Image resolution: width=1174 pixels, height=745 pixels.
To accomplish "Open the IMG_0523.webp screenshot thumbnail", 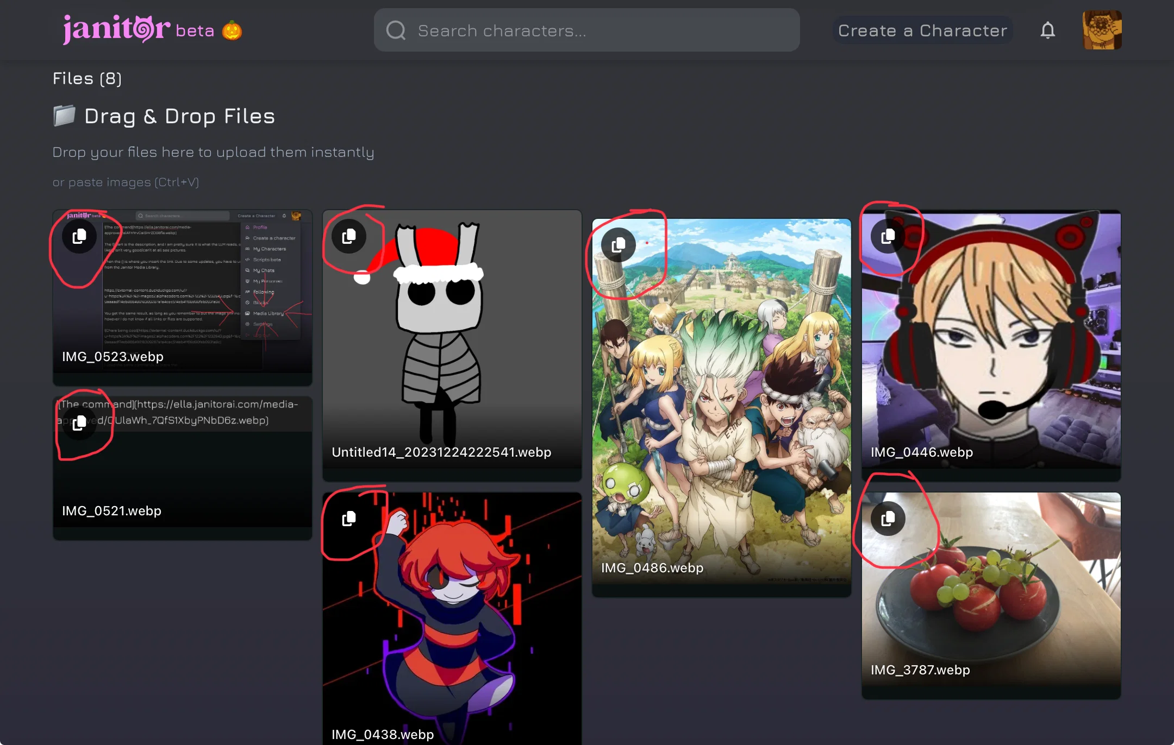I will click(x=183, y=298).
